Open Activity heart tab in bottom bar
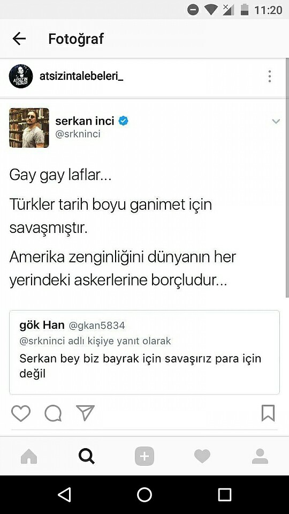 click(202, 456)
